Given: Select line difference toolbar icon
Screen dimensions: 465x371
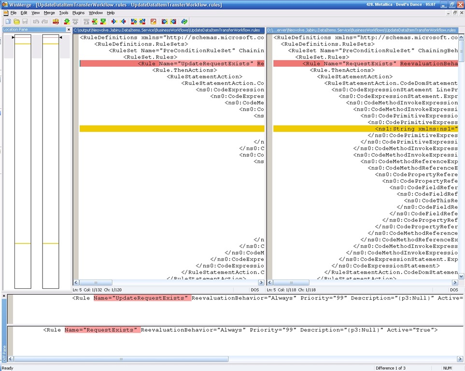Looking at the screenshot, I should click(x=56, y=21).
